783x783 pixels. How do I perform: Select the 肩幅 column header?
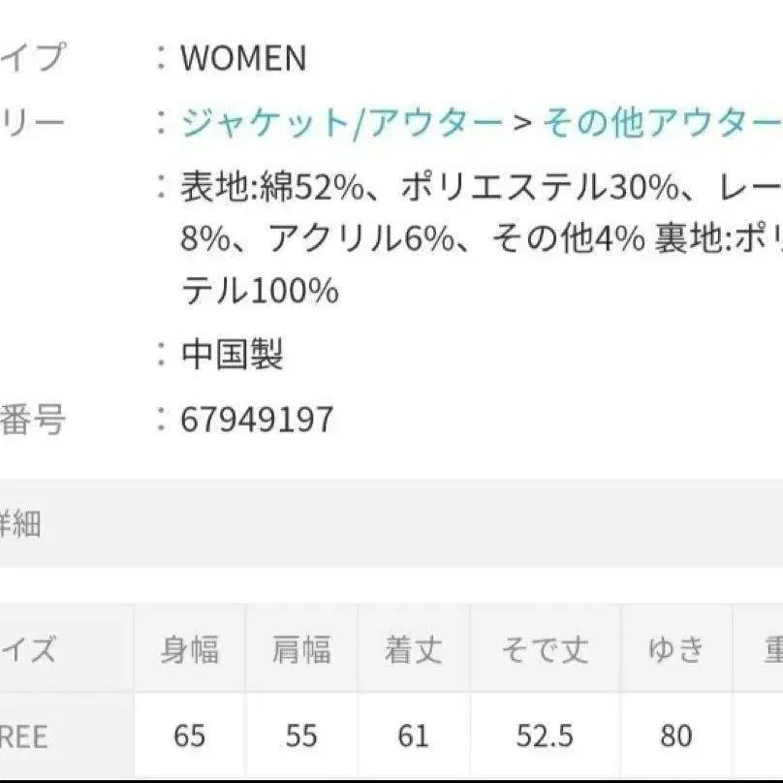[x=301, y=650]
